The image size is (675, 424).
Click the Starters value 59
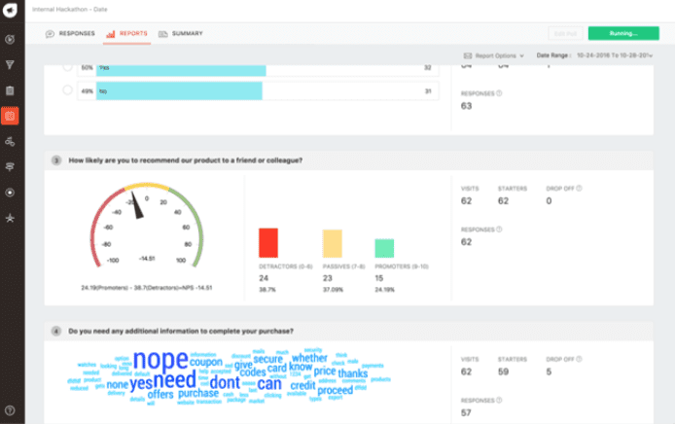[x=503, y=371]
